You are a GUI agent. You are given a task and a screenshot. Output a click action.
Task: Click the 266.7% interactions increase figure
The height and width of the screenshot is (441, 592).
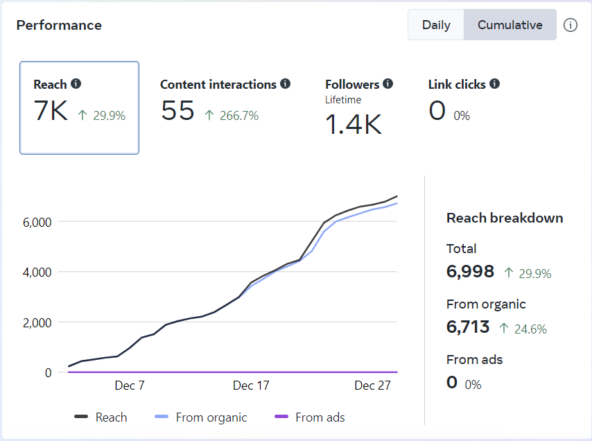(239, 116)
